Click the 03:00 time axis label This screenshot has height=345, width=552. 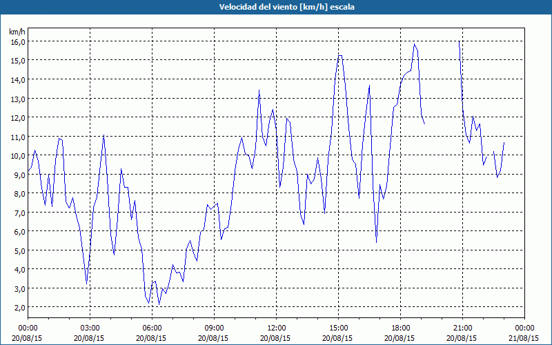(90, 328)
